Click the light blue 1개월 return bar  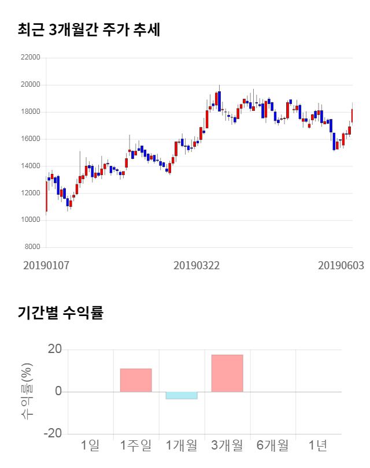[182, 396]
